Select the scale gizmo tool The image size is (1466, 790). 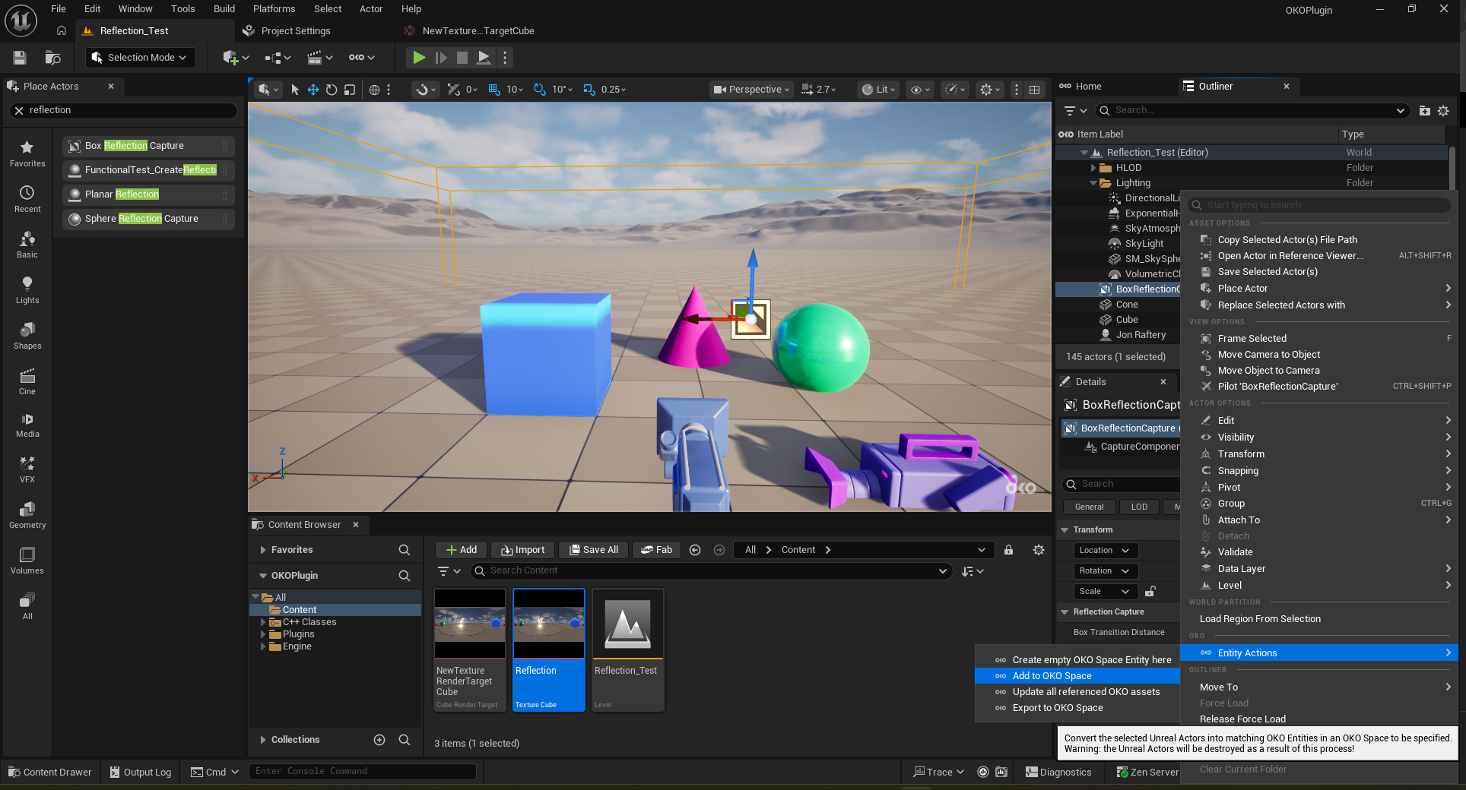pos(350,90)
